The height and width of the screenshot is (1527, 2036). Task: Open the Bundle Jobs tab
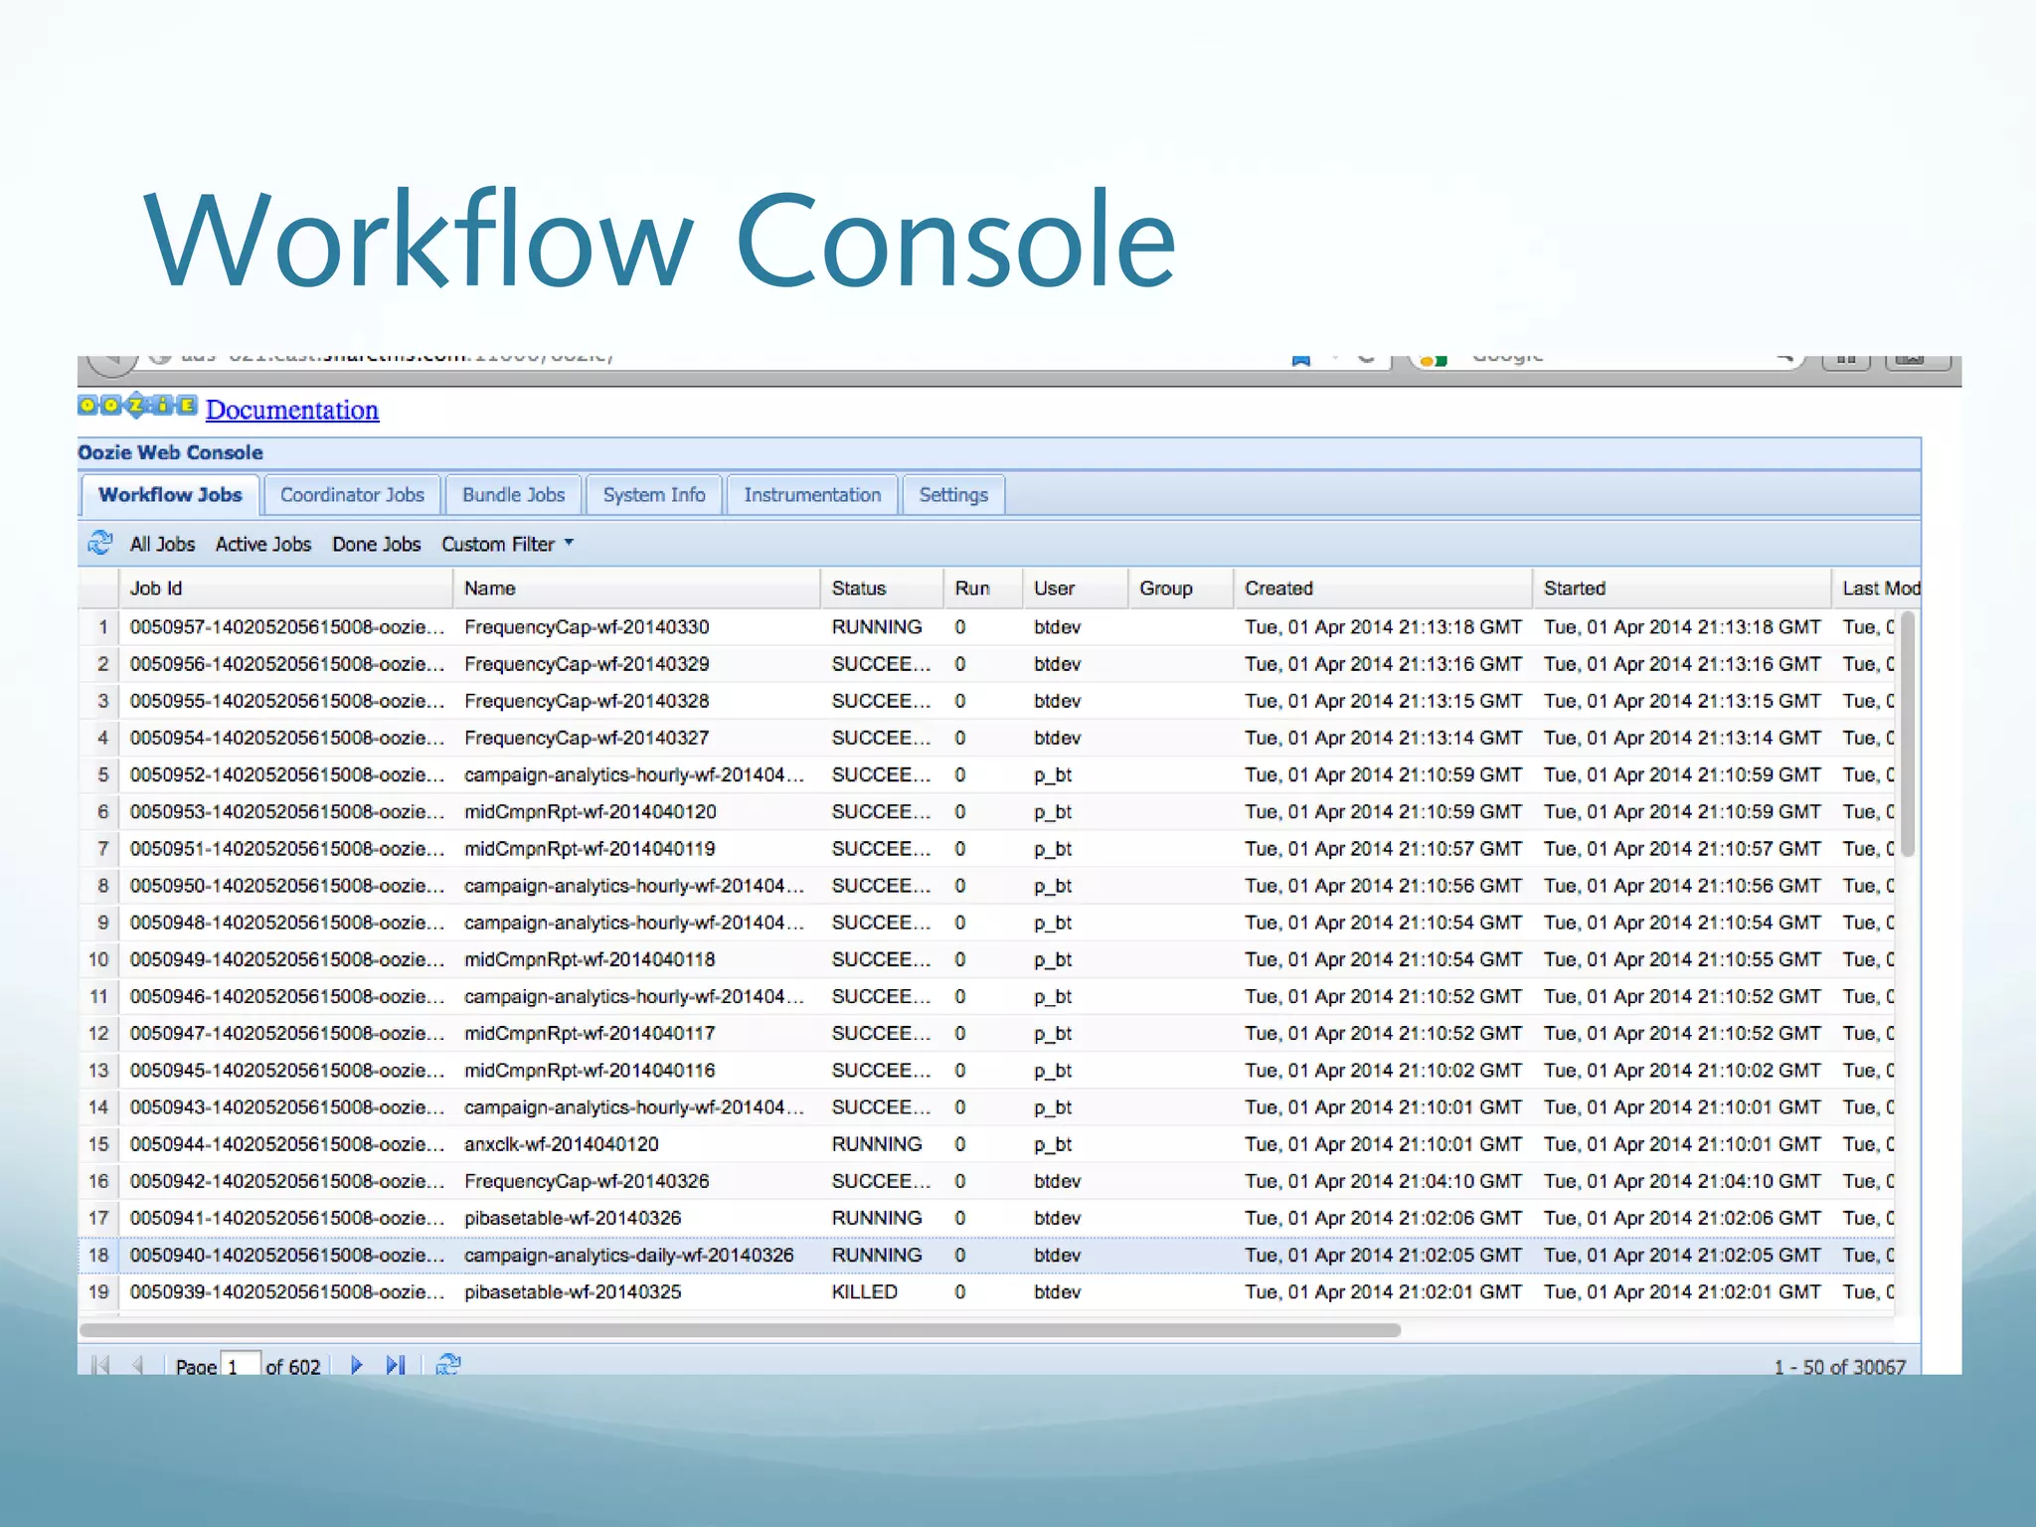point(513,495)
